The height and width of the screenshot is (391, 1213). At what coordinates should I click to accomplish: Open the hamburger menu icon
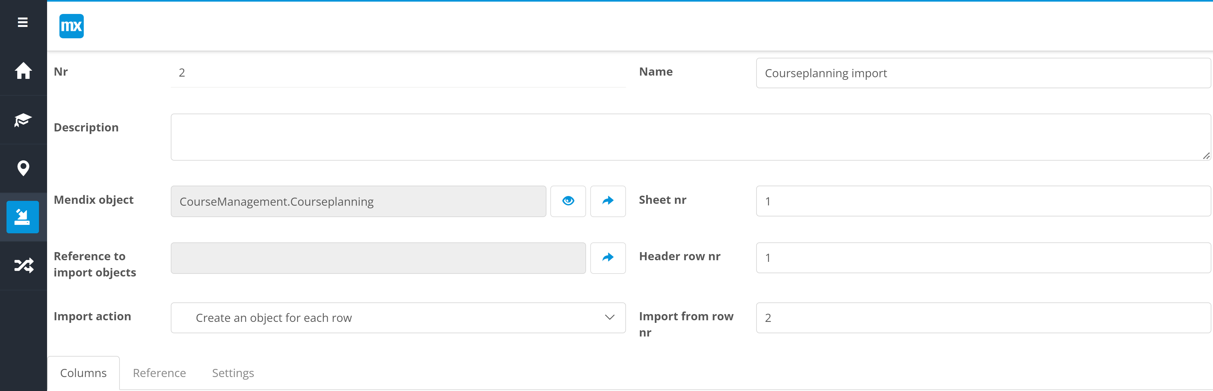click(23, 22)
